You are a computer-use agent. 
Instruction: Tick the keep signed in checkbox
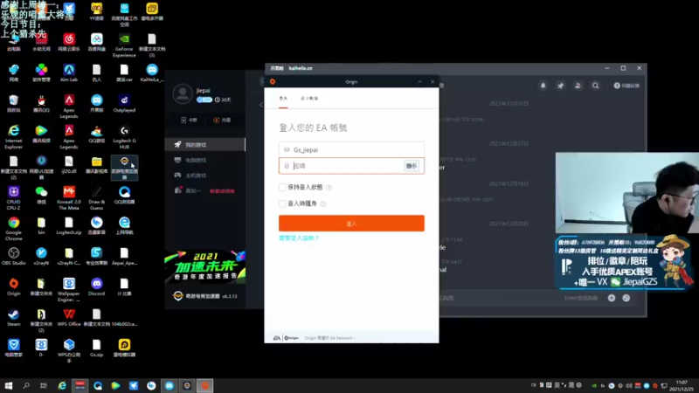(282, 187)
